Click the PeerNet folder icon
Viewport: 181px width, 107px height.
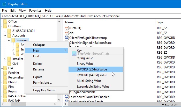[5, 73]
